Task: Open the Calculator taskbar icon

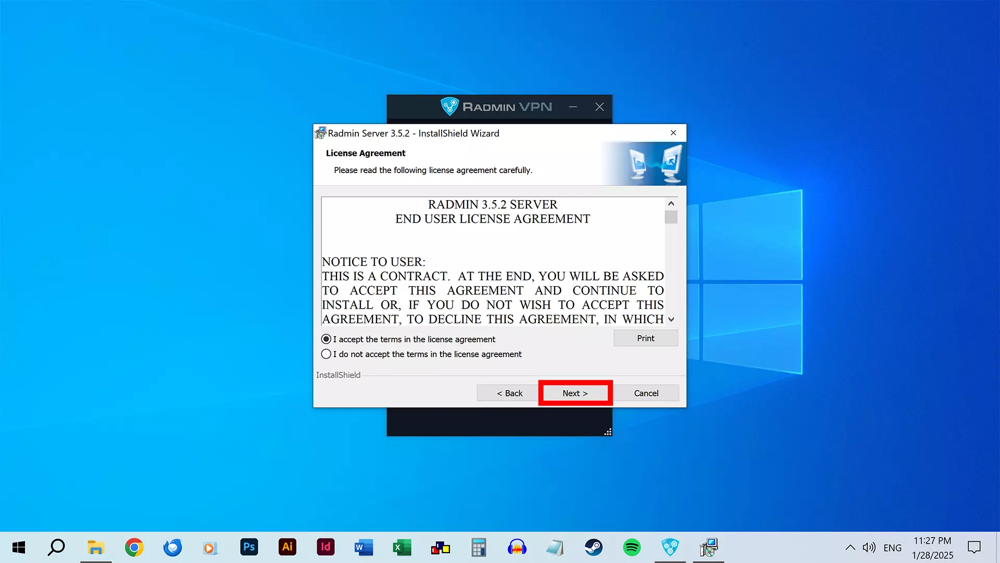Action: tap(478, 547)
